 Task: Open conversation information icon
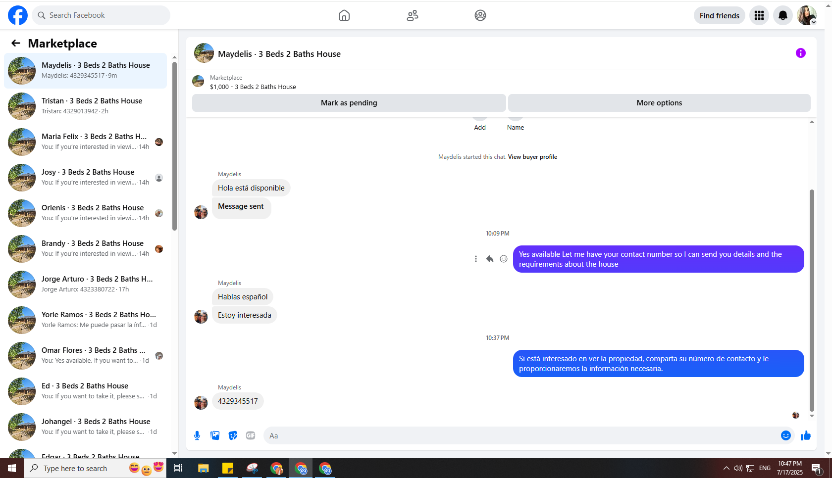(x=801, y=53)
